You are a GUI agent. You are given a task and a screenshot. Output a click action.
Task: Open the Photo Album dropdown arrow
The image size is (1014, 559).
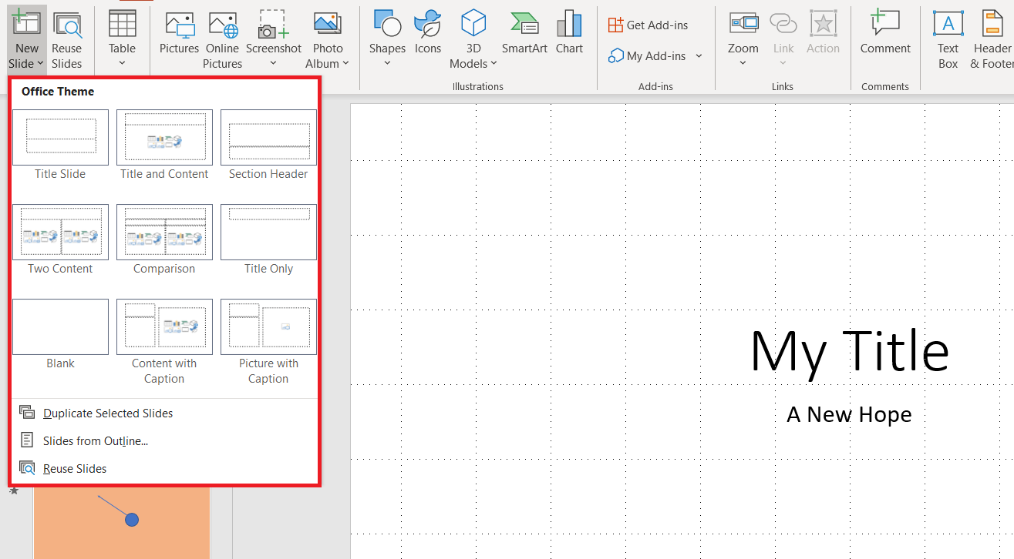click(347, 63)
